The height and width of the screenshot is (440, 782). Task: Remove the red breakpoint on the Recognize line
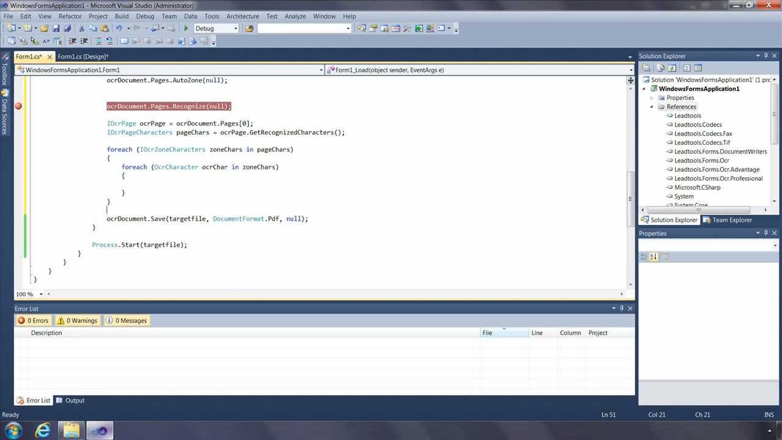tap(18, 106)
